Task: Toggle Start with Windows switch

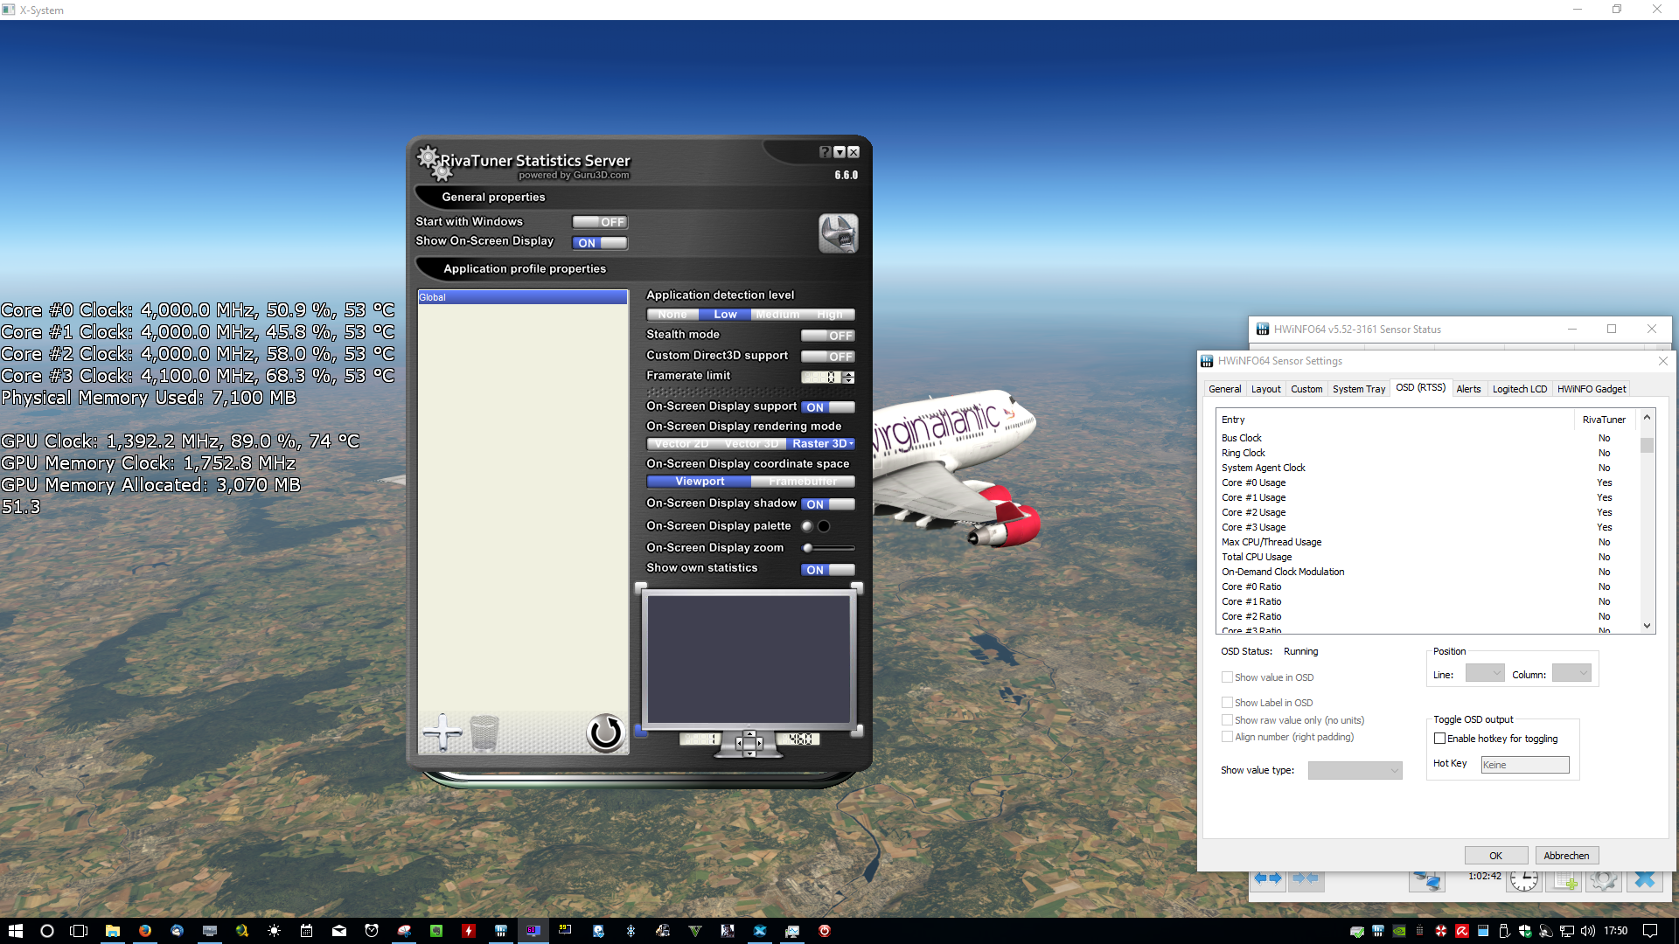Action: point(600,222)
